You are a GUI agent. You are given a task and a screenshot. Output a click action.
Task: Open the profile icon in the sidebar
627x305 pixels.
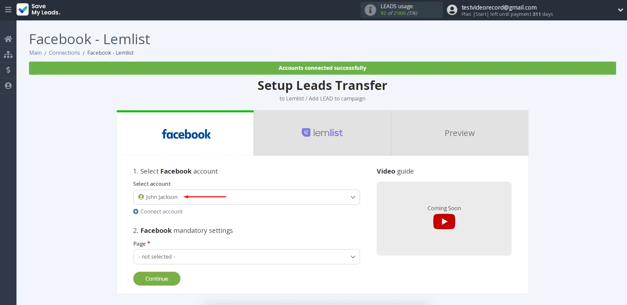pos(8,86)
